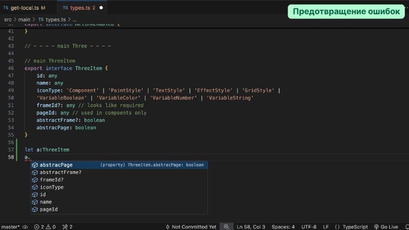Image resolution: width=409 pixels, height=230 pixels.
Task: Click the property type detail in autocomplete
Action: click(x=152, y=165)
